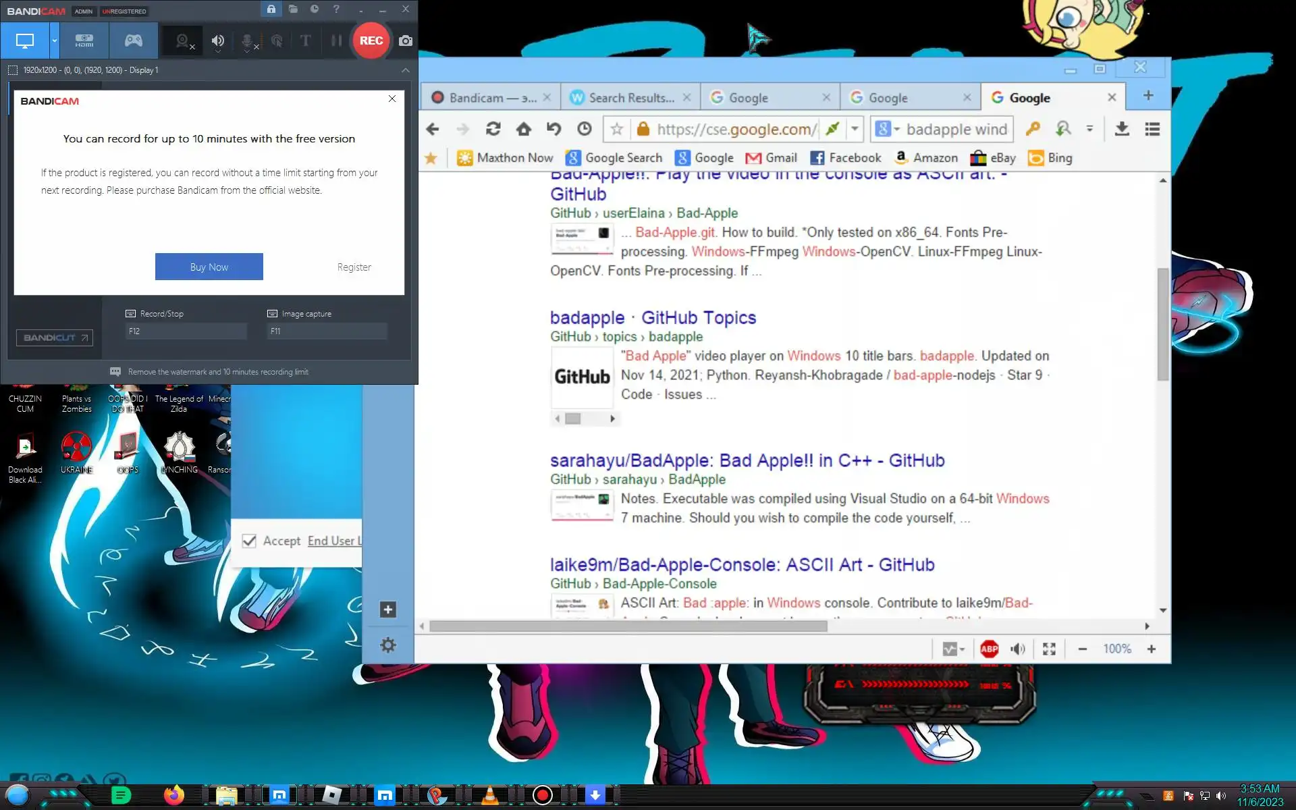Select HDMI device recording mode
This screenshot has width=1296, height=810.
84,40
